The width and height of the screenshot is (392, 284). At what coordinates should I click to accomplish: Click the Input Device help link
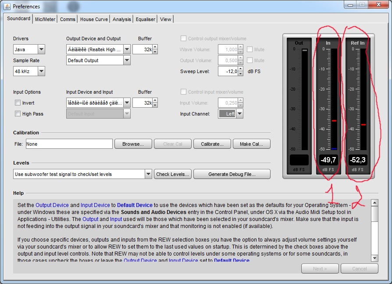click(x=95, y=205)
